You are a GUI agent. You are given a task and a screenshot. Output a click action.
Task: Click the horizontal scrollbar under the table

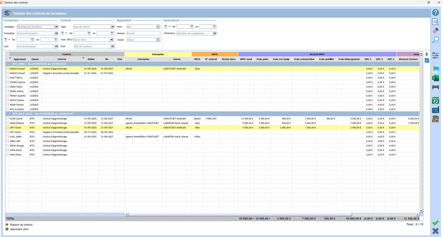pyautogui.click(x=239, y=214)
